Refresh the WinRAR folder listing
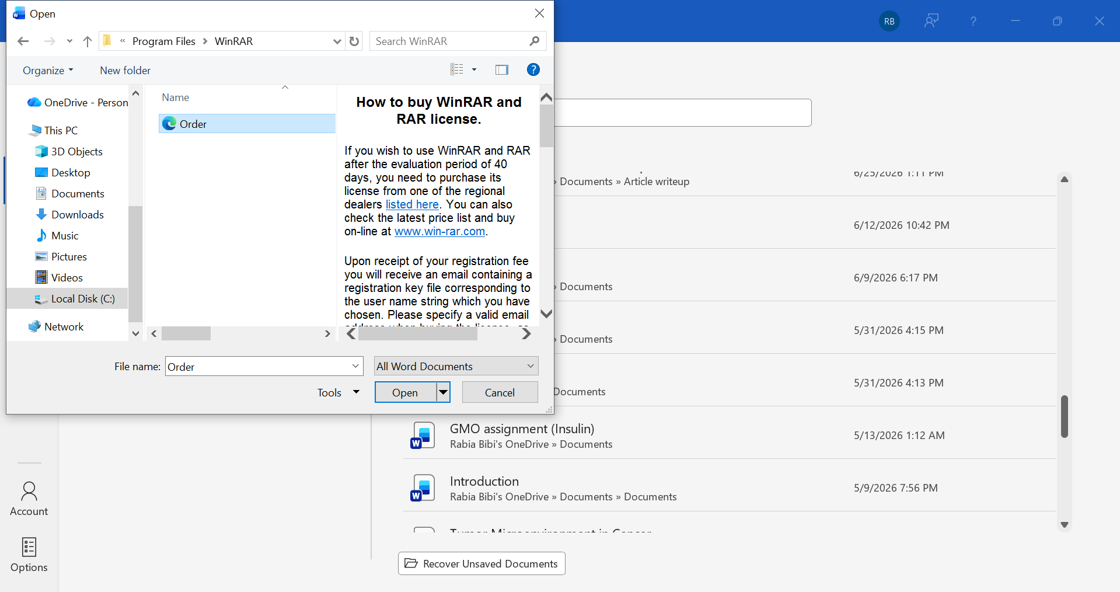The height and width of the screenshot is (592, 1120). pos(354,41)
